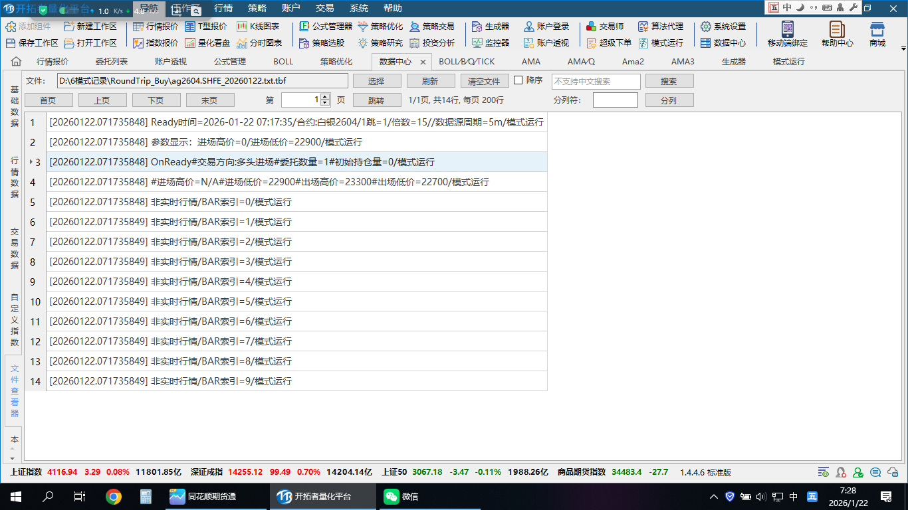
Task: Open the 策略 menu
Action: [x=257, y=9]
